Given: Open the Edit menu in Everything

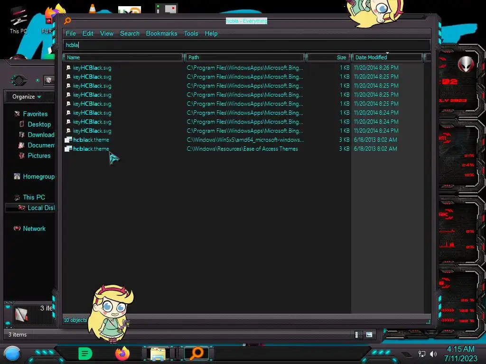Looking at the screenshot, I should [x=88, y=34].
